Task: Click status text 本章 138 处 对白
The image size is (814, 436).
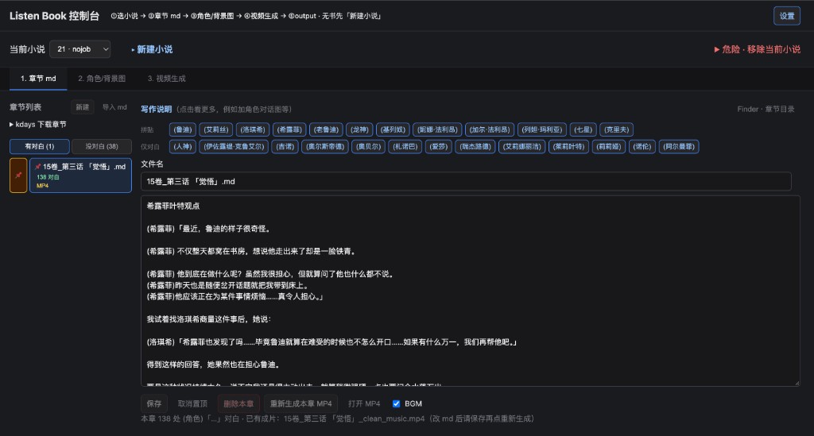Action: [x=337, y=419]
